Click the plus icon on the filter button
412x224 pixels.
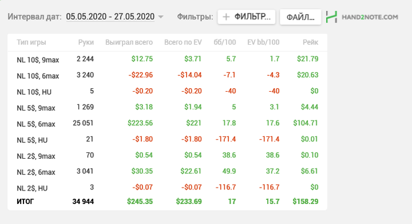click(226, 17)
